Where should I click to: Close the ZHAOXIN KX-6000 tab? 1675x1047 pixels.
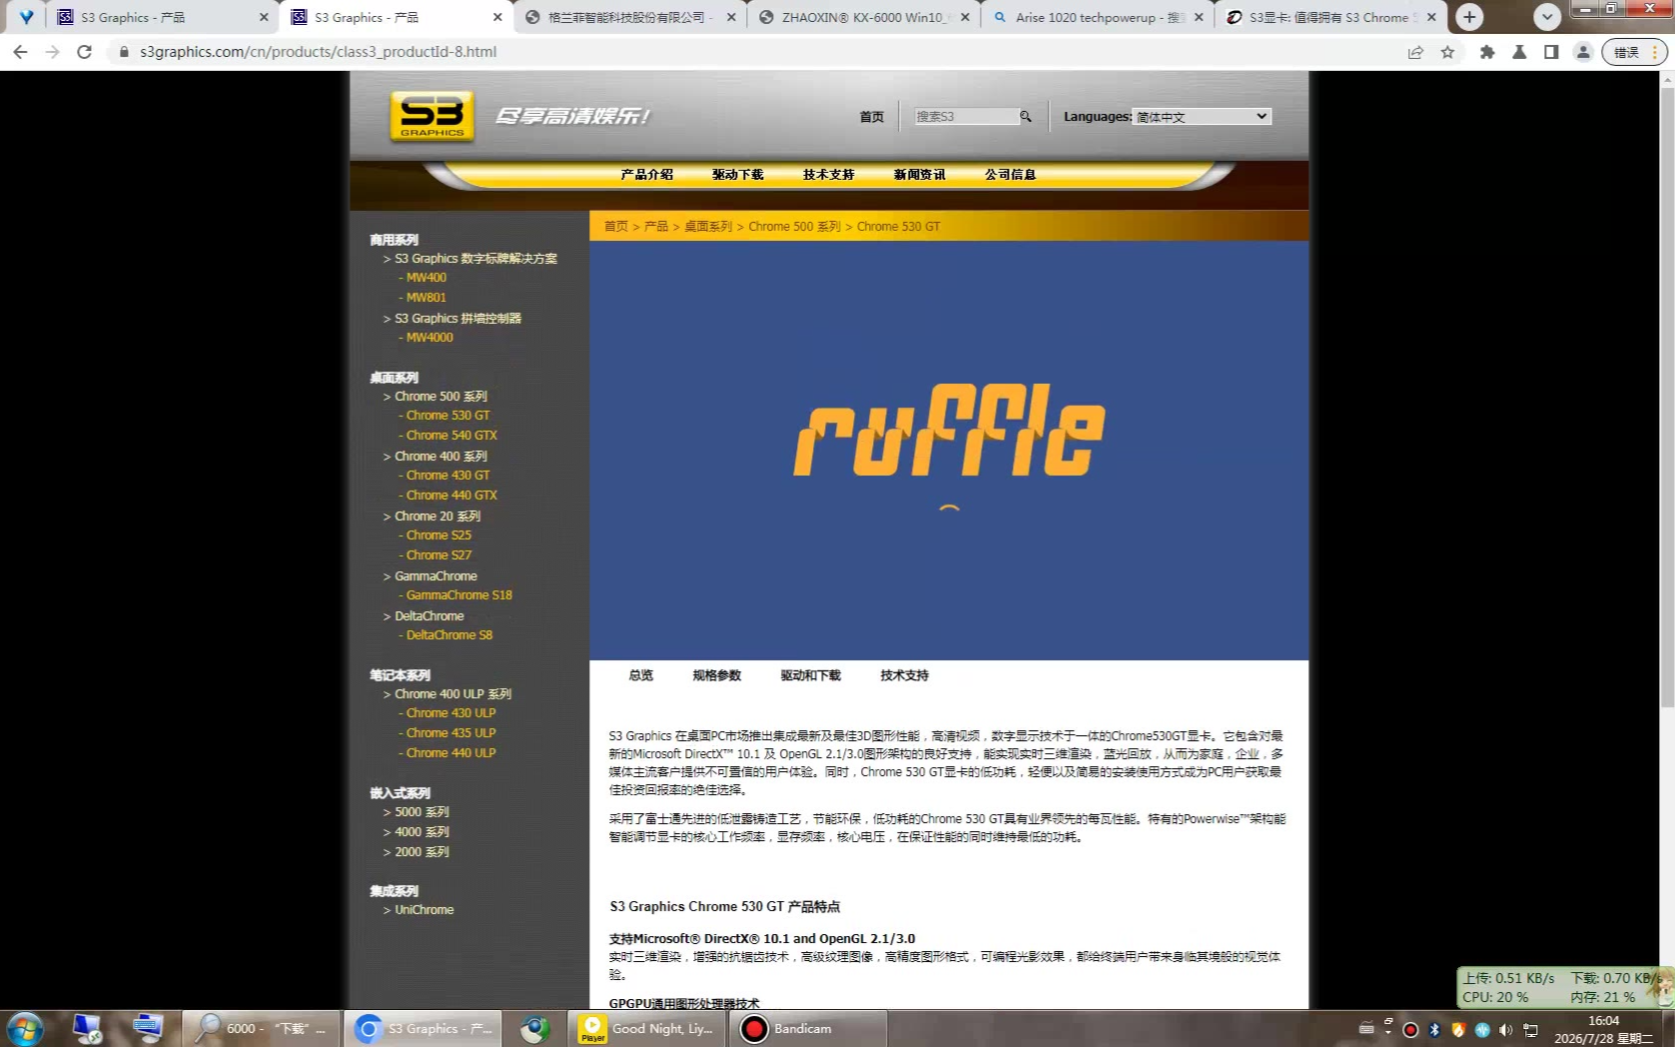[x=965, y=17]
